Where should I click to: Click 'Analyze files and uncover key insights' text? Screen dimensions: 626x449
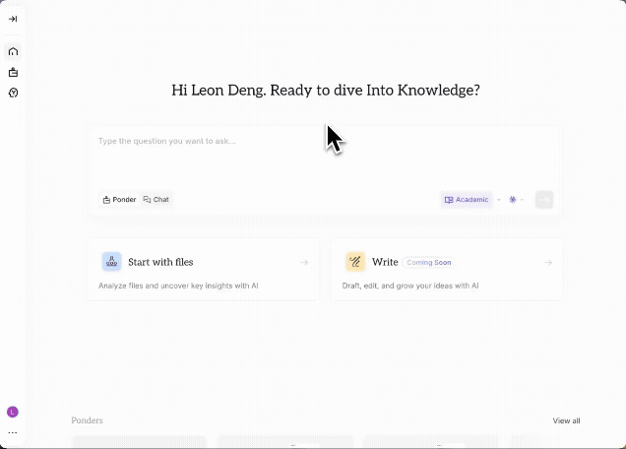pos(178,286)
